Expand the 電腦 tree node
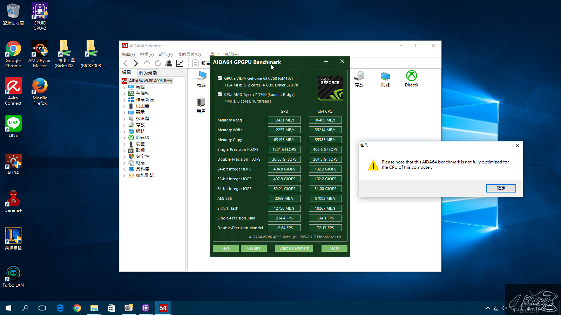Image resolution: width=561 pixels, height=315 pixels. [124, 87]
